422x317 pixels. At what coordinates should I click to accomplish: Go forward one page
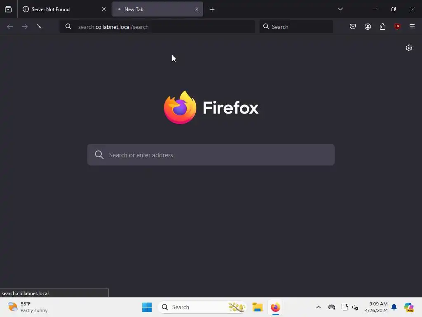coord(25,27)
